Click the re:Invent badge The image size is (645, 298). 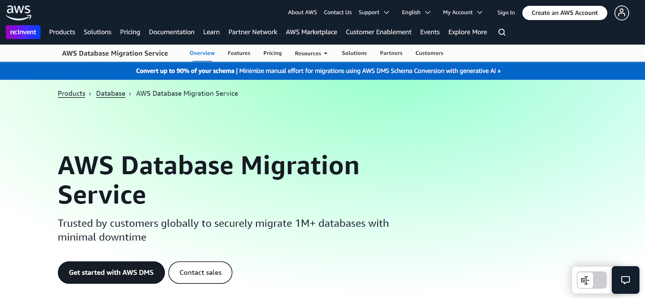click(23, 32)
